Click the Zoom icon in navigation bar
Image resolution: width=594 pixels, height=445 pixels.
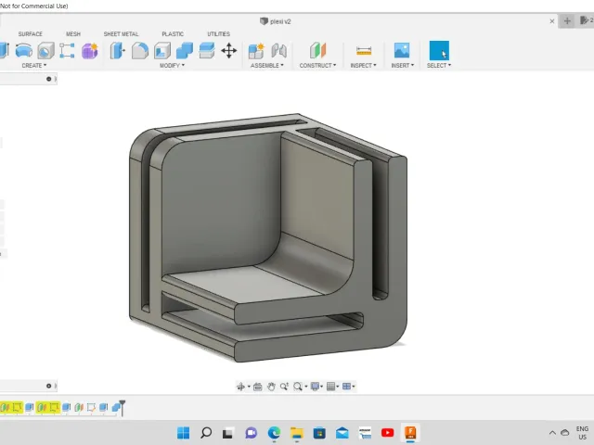pyautogui.click(x=284, y=387)
